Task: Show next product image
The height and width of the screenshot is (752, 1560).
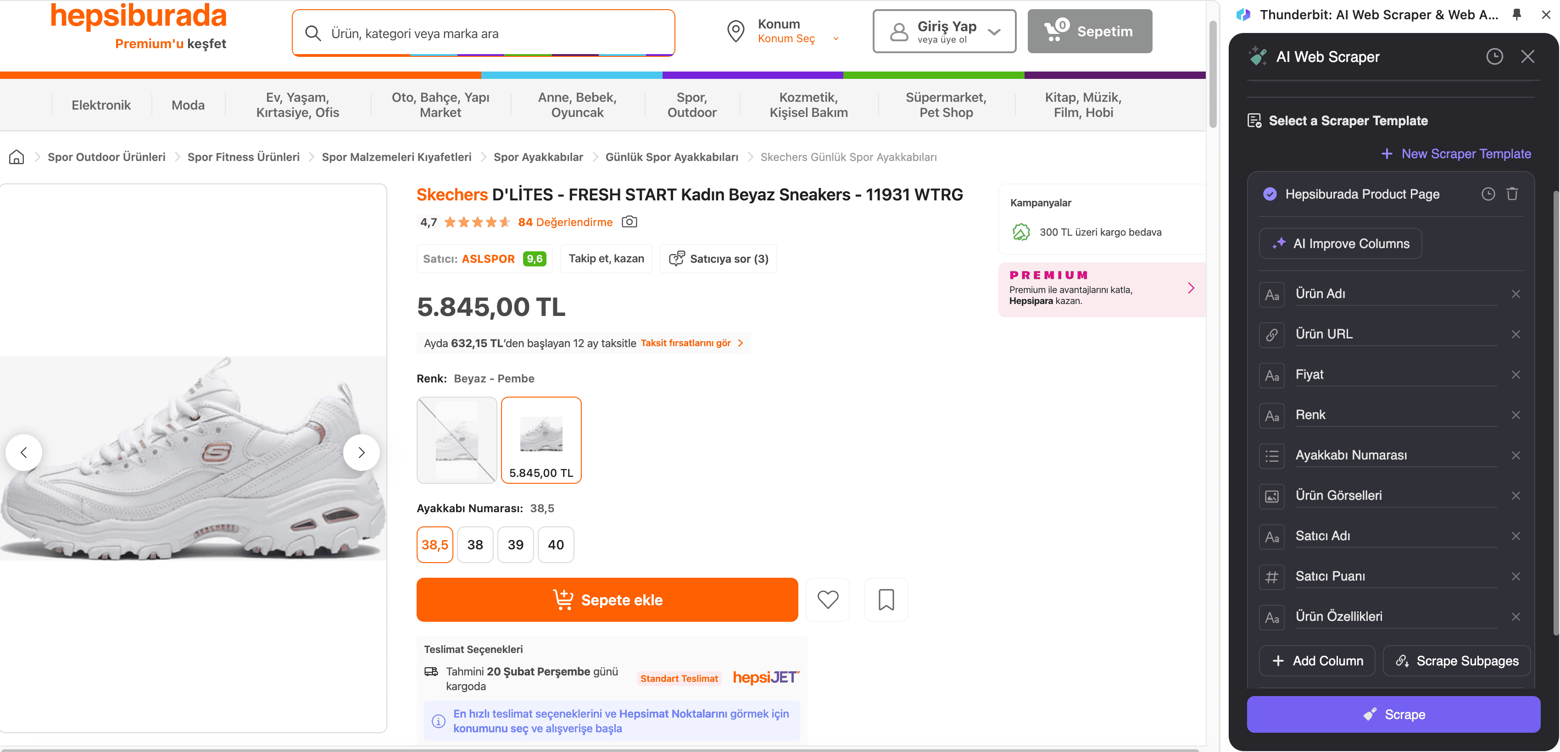Action: click(361, 453)
